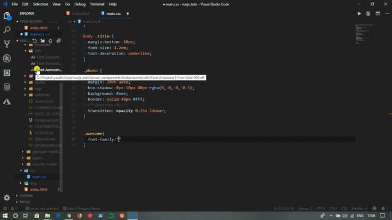Click the feedback smiley in status bar
The width and height of the screenshot is (392, 220).
point(374,208)
